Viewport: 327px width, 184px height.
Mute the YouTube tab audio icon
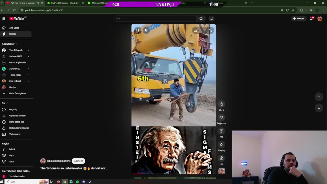pyautogui.click(x=38, y=3)
